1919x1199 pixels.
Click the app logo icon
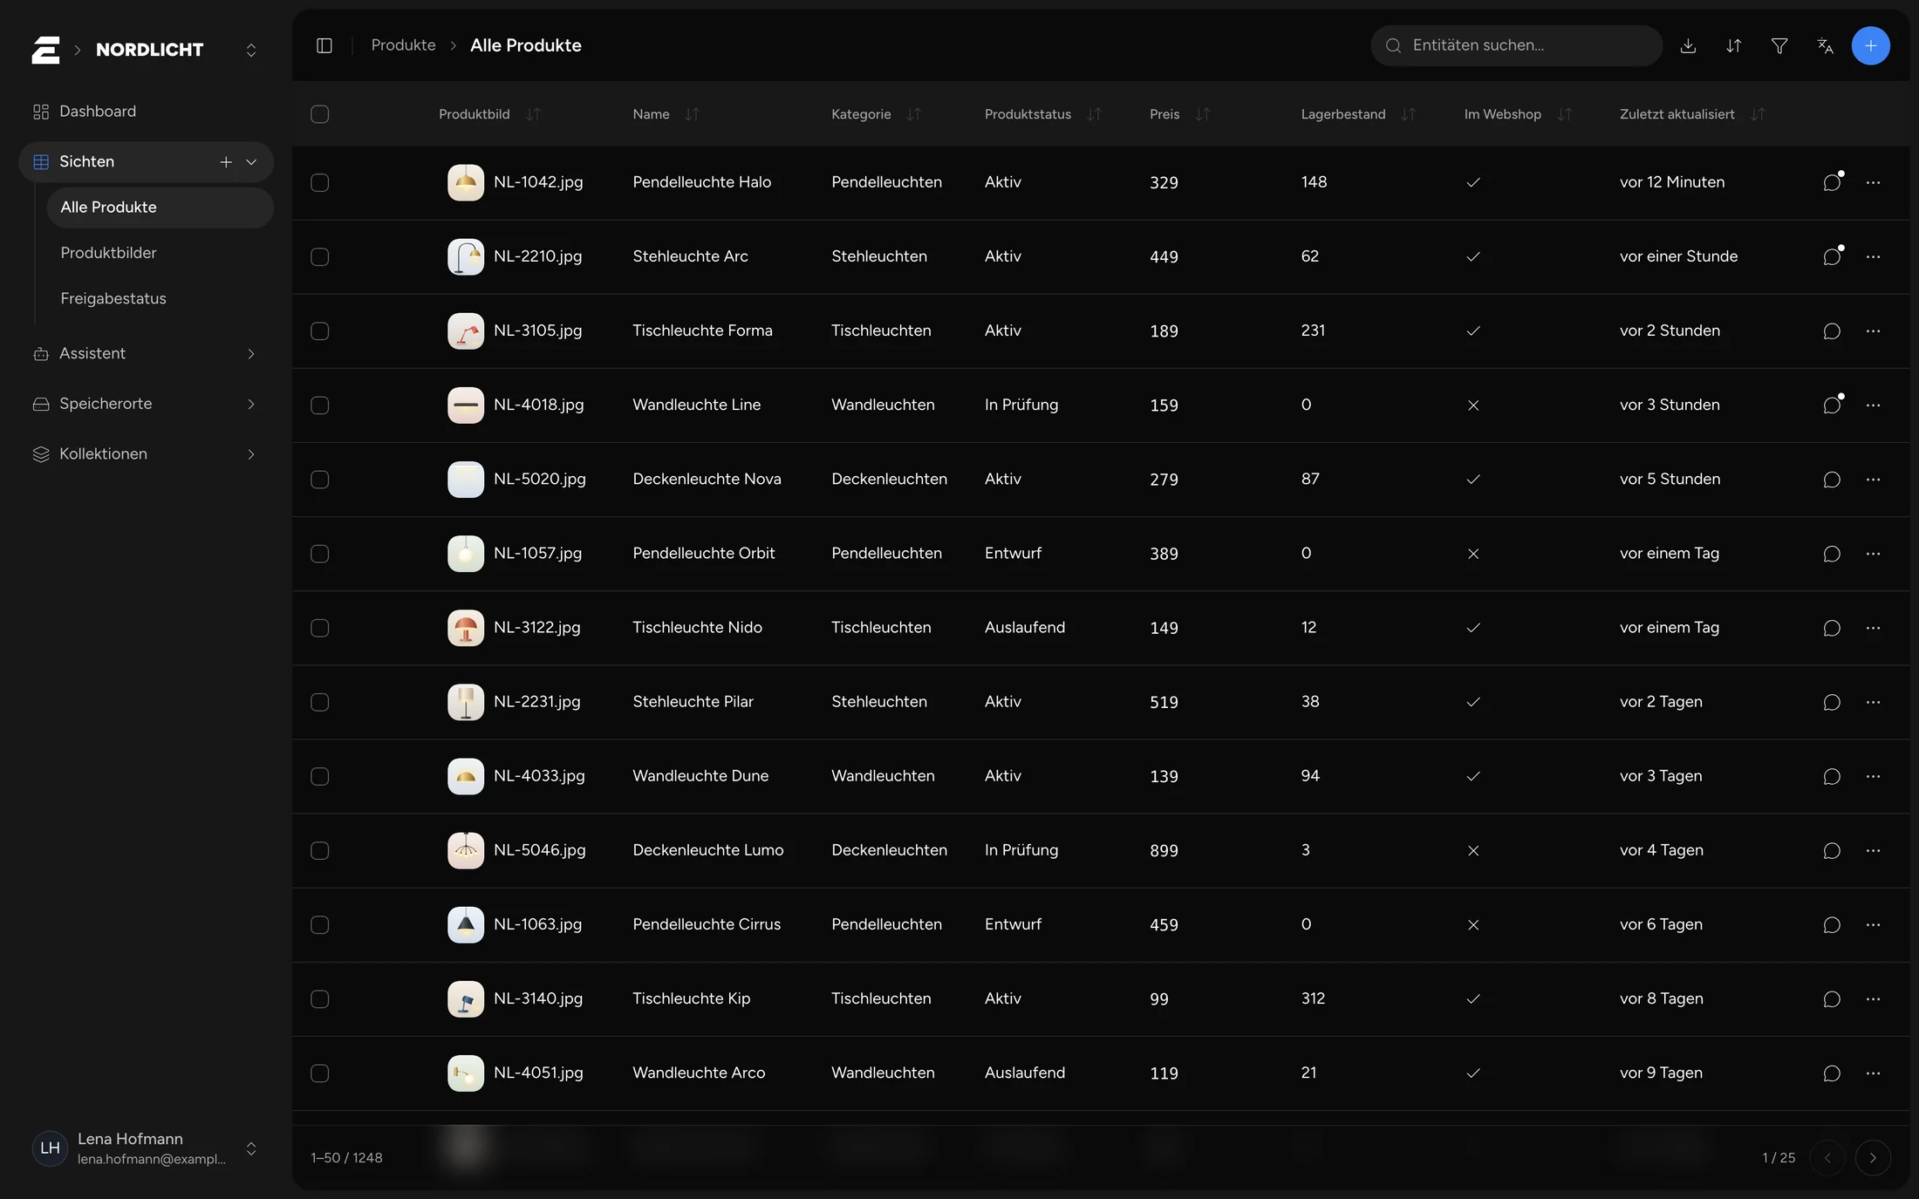coord(46,50)
